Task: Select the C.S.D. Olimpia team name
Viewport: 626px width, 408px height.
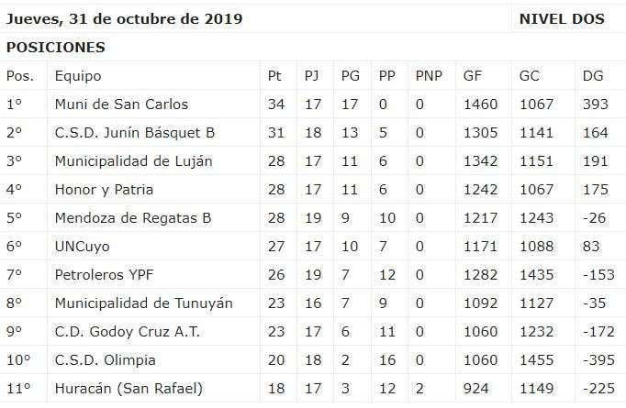Action: point(105,359)
